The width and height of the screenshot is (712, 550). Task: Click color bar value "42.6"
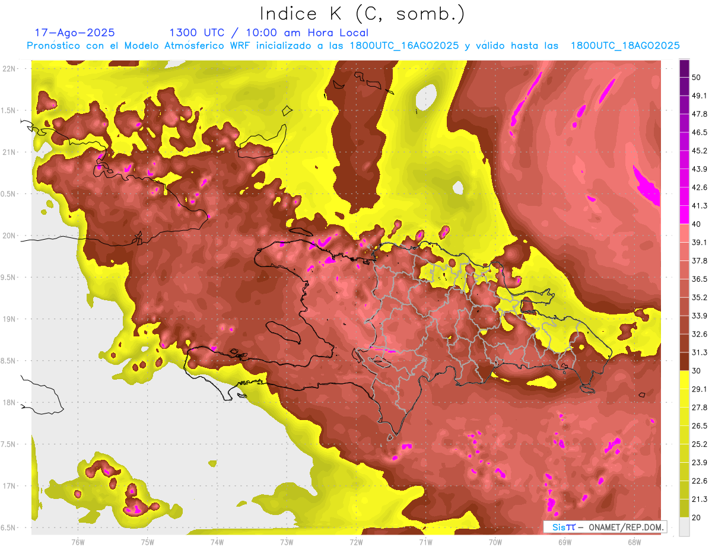(x=699, y=187)
